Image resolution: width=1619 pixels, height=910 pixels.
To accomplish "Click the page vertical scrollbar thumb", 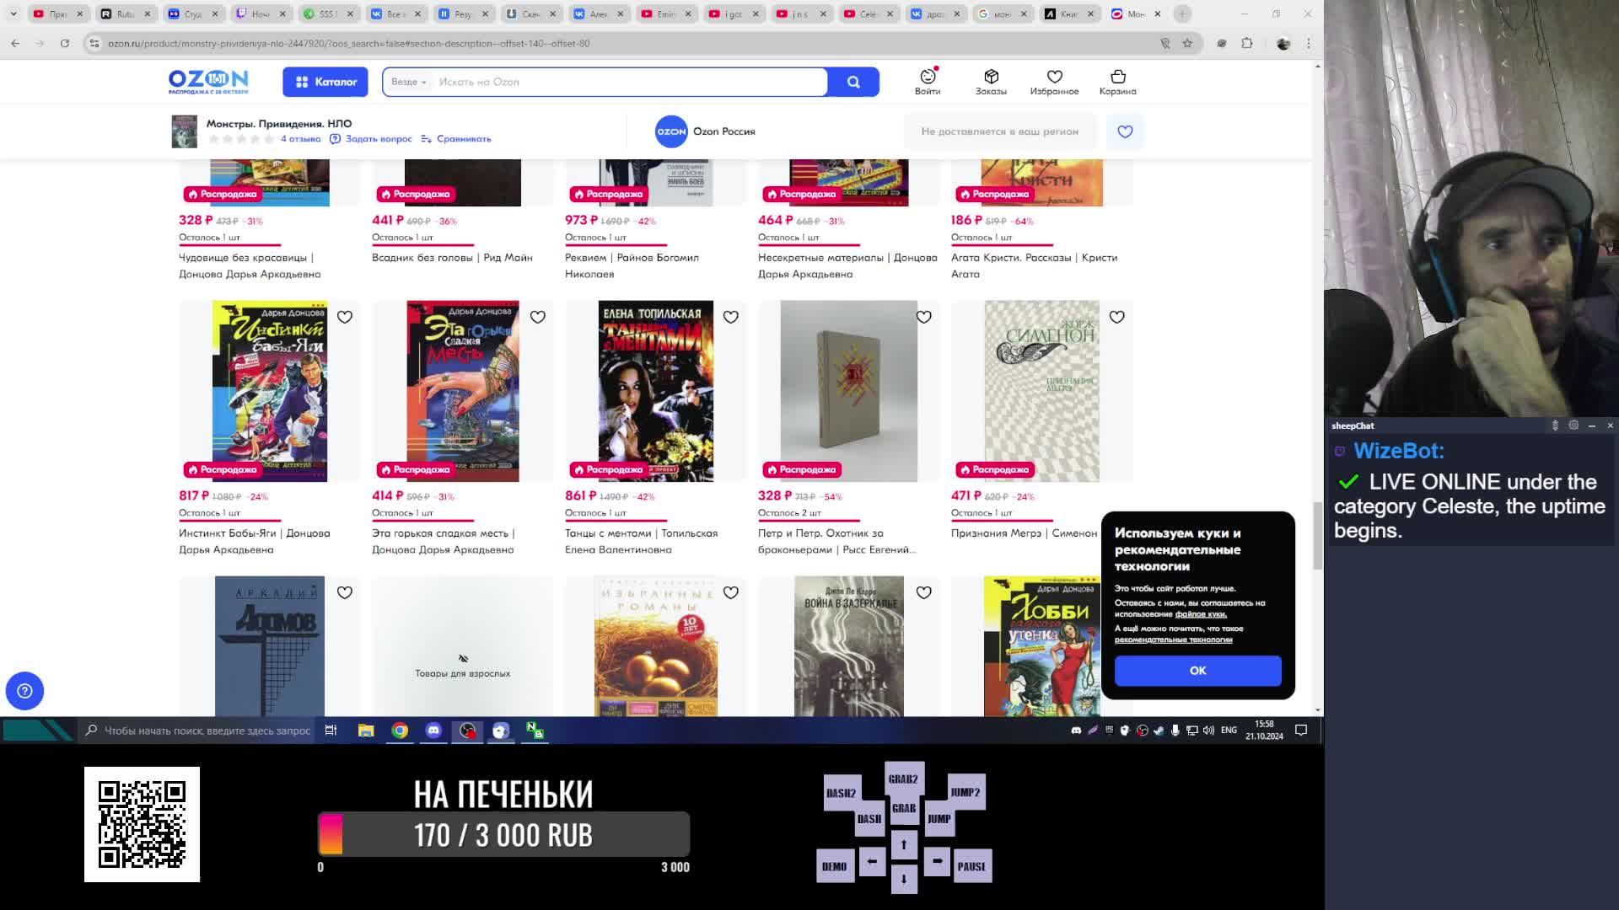I will 1317,535.
